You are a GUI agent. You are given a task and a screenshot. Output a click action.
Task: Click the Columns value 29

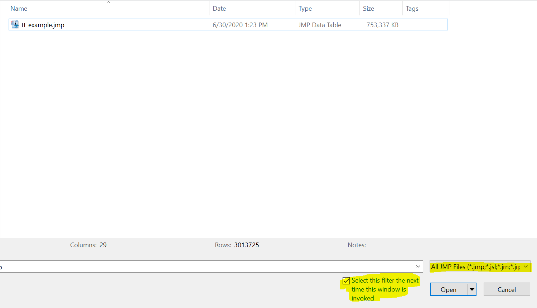click(x=103, y=245)
